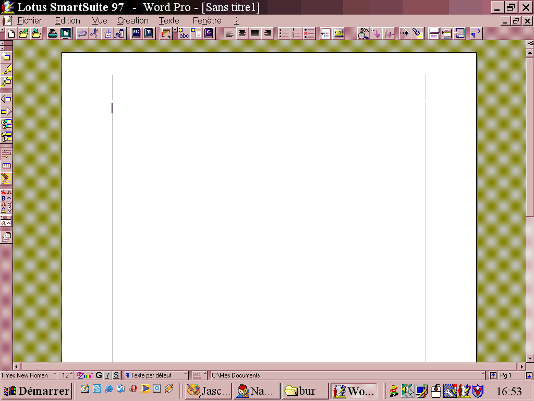Go to next page with the blue down arrow
534x401 pixels.
(529, 375)
